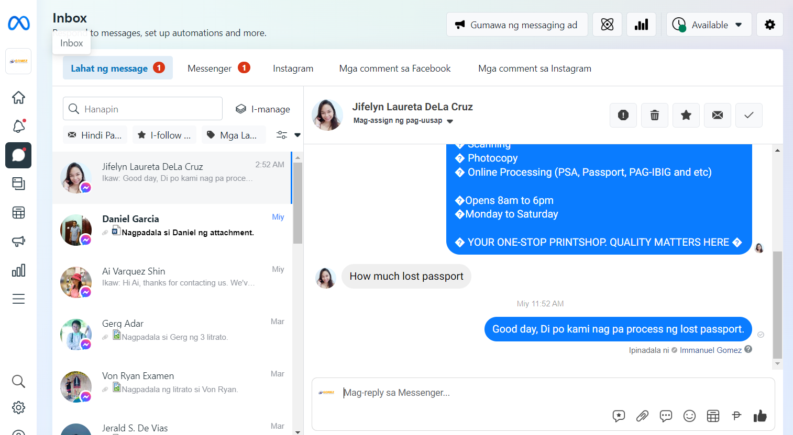
Task: Send a thumbs up like
Action: tap(760, 416)
